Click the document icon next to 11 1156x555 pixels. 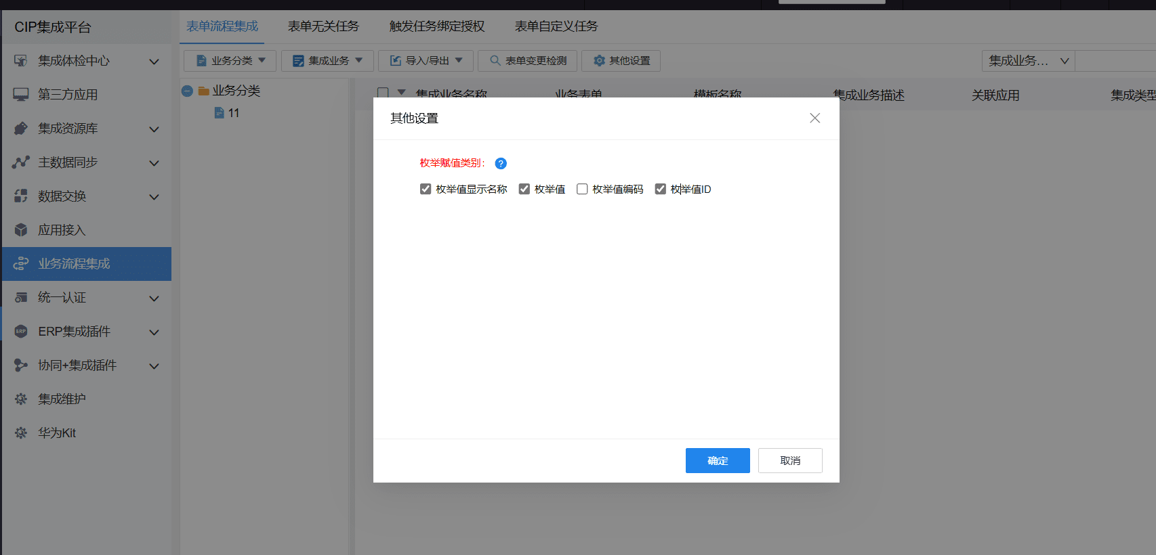pyautogui.click(x=219, y=113)
